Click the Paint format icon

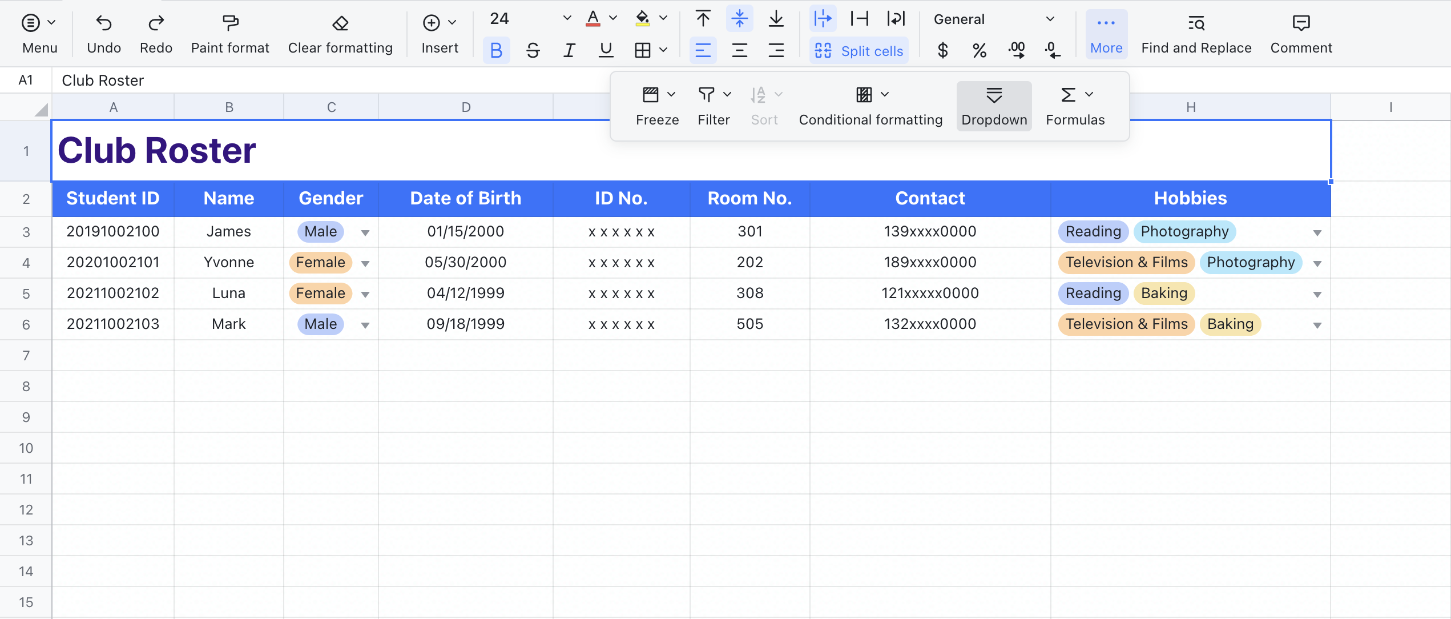(230, 23)
